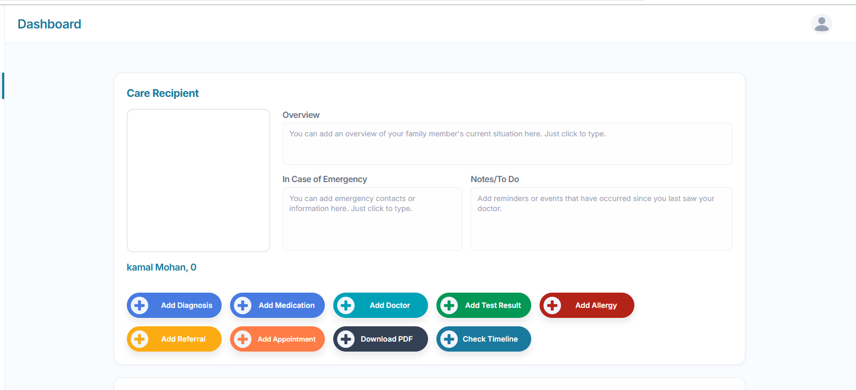Click the dark plus icon on Download PDF
856x390 pixels.
click(x=346, y=339)
